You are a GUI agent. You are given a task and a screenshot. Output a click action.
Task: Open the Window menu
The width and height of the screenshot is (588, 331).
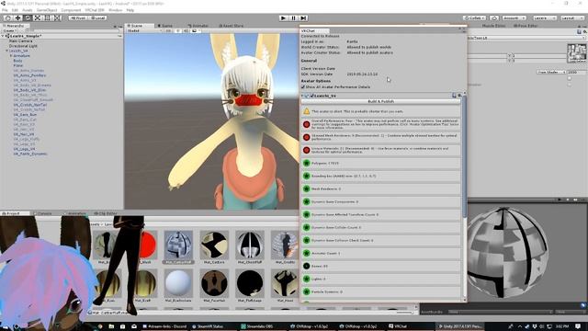(x=116, y=10)
